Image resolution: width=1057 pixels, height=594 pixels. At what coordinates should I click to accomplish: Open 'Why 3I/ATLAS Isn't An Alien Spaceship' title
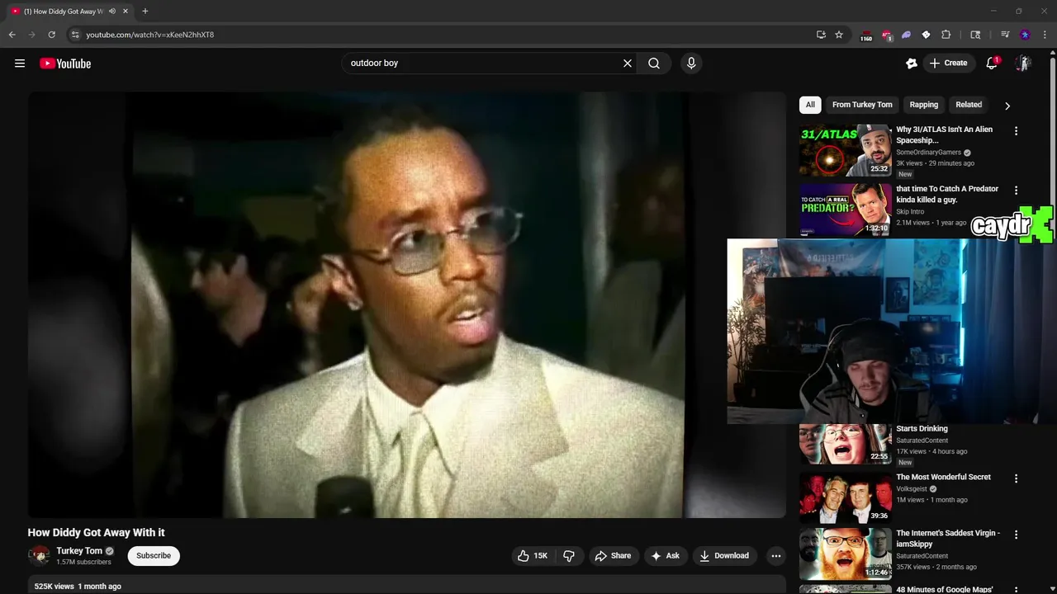tap(945, 134)
